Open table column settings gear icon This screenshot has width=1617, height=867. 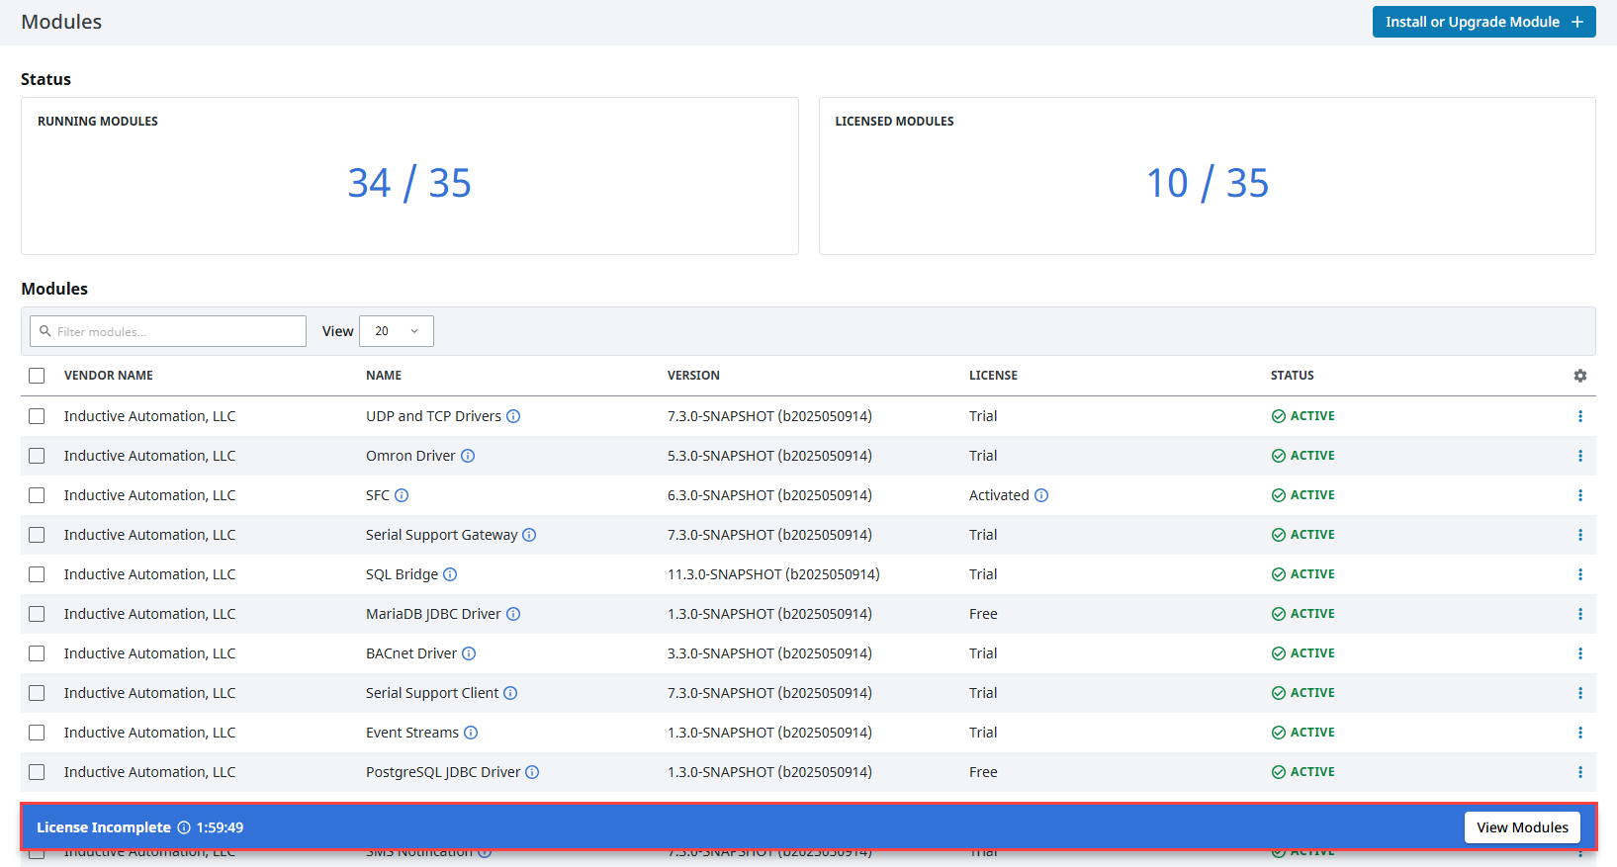click(x=1579, y=376)
